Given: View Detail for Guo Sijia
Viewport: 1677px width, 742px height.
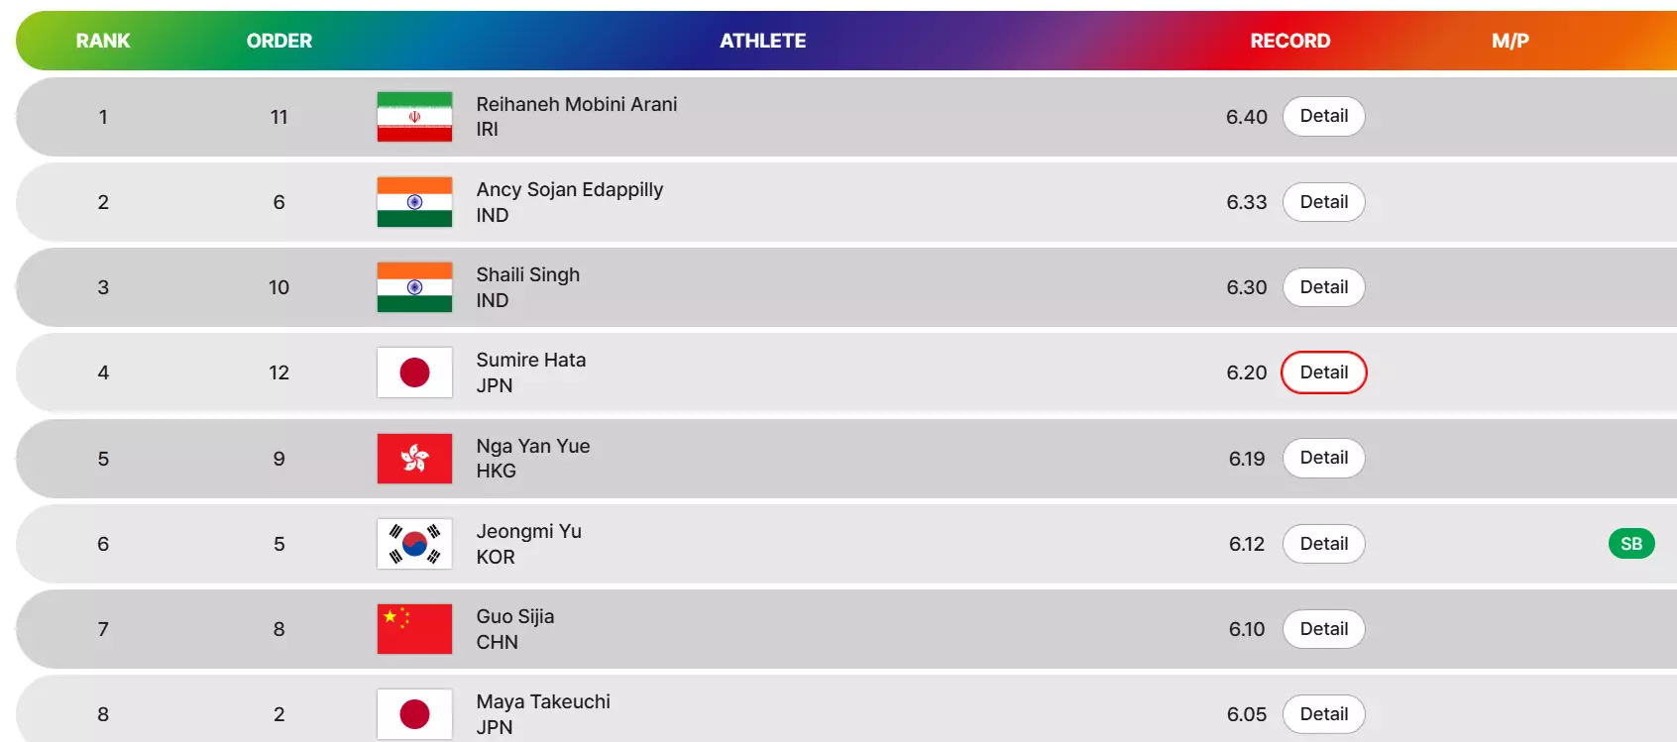Looking at the screenshot, I should 1323,629.
